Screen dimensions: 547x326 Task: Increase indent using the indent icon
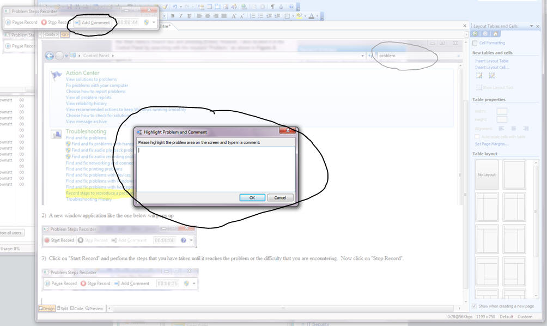point(277,16)
